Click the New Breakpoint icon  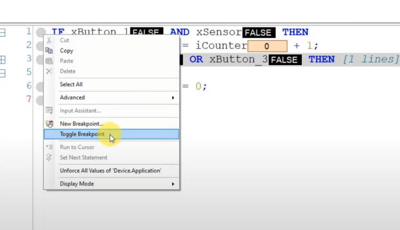click(49, 124)
